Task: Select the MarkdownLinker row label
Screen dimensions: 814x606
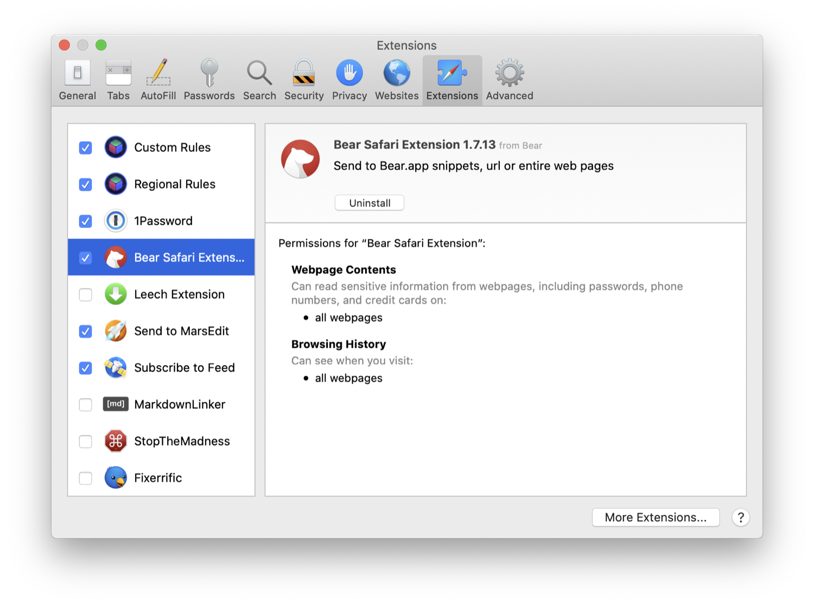Action: click(180, 404)
